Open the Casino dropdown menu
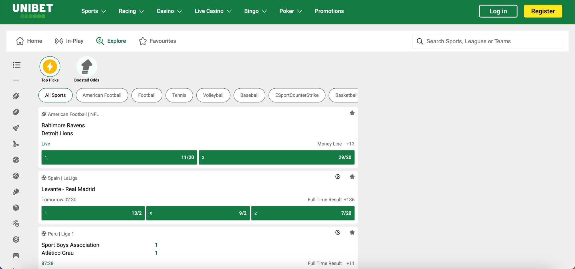This screenshot has height=269, width=575. (x=169, y=11)
